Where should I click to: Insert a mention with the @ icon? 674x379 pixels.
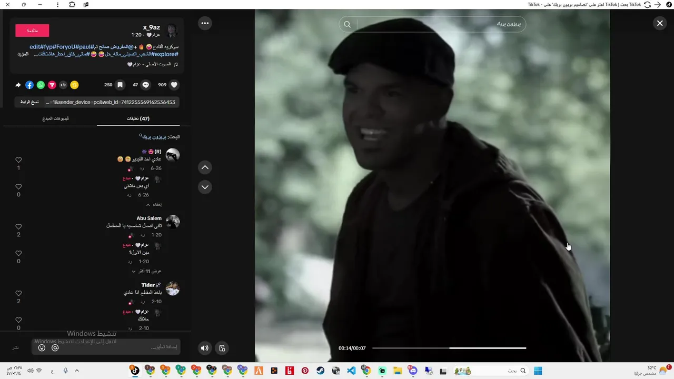click(x=55, y=348)
